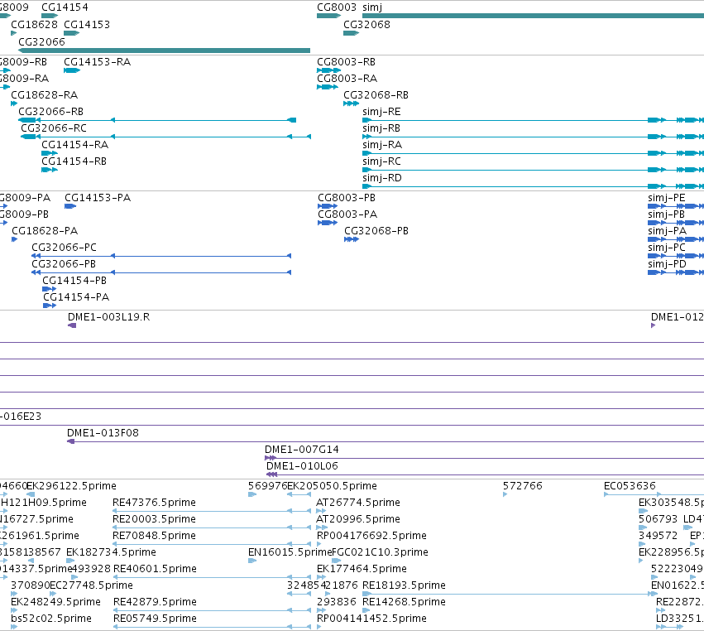Click EST RE18193.5prime label
Viewport: 704px width, 631px height.
pyautogui.click(x=404, y=586)
